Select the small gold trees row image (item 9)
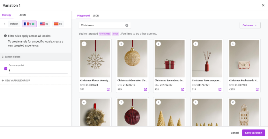 tap(207, 112)
